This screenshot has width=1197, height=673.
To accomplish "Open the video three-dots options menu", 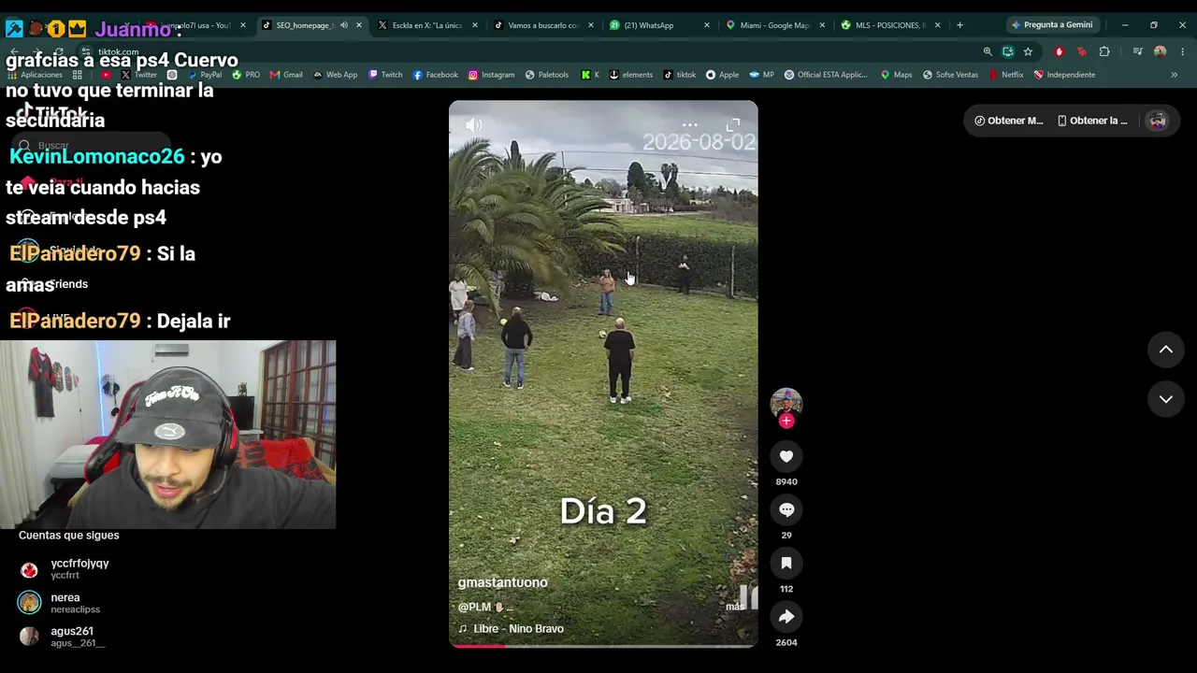I will (690, 124).
